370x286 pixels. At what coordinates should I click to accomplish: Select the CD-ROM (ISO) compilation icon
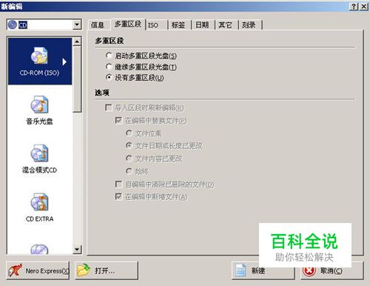point(39,61)
